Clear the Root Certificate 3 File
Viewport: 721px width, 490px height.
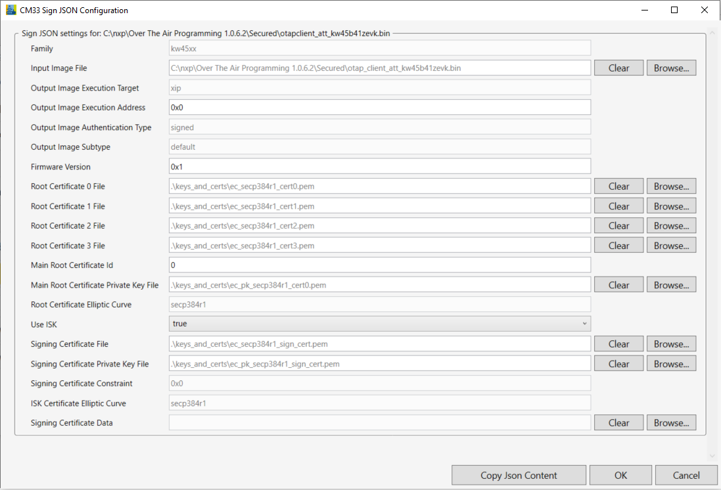pyautogui.click(x=618, y=245)
